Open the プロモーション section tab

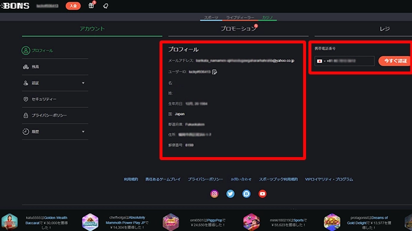[x=238, y=29]
